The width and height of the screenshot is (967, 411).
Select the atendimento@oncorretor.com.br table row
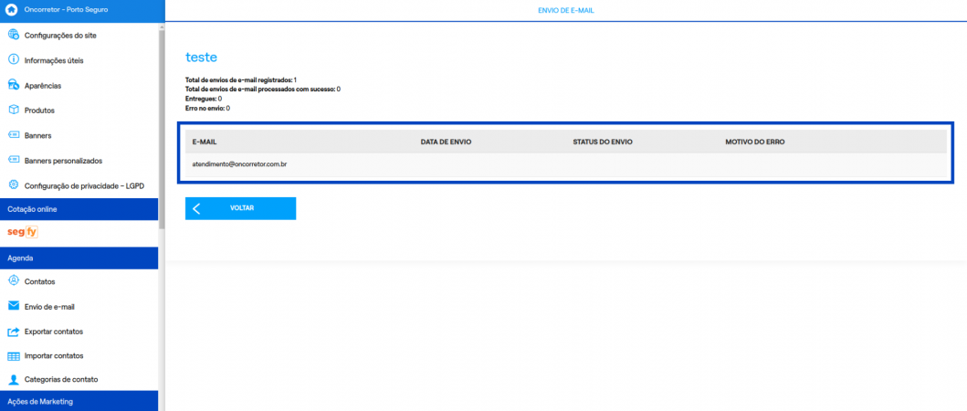565,164
